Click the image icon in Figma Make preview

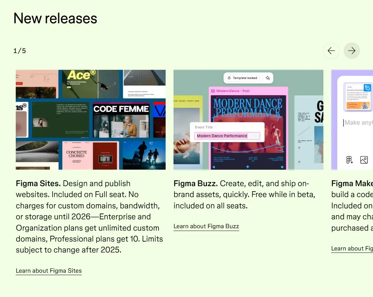tap(364, 160)
